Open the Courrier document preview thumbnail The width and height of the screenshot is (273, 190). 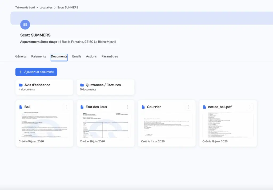(x=167, y=125)
